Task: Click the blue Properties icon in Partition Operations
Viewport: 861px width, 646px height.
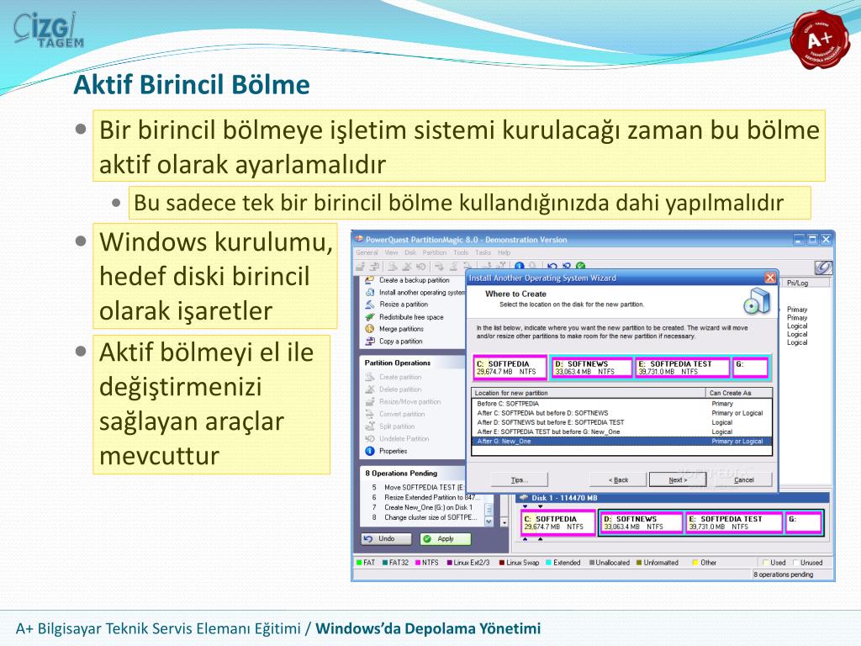Action: (x=370, y=451)
